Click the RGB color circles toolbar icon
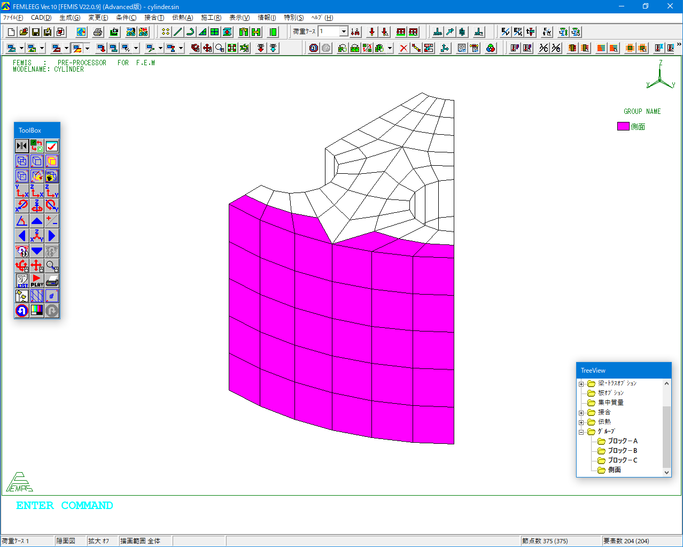The image size is (683, 547). point(491,48)
